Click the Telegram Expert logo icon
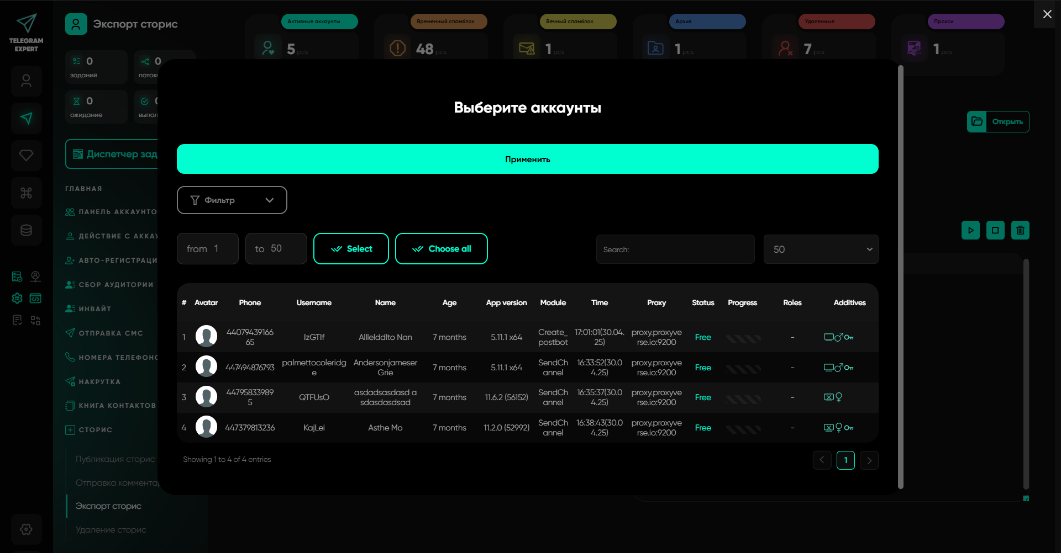 pos(26,24)
